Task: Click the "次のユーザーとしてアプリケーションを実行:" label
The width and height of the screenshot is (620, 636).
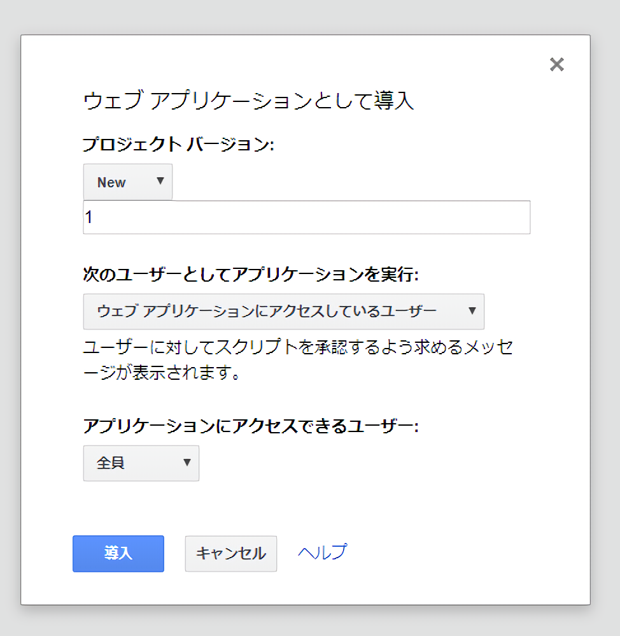Action: (x=251, y=275)
